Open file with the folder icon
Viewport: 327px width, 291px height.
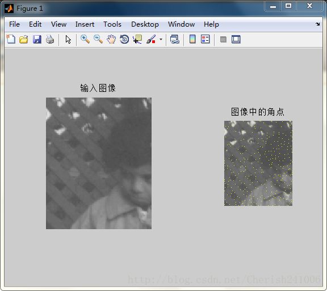(x=24, y=39)
